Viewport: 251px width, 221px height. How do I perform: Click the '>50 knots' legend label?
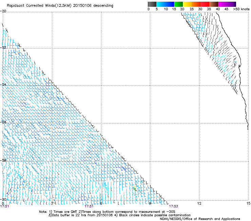click(241, 9)
